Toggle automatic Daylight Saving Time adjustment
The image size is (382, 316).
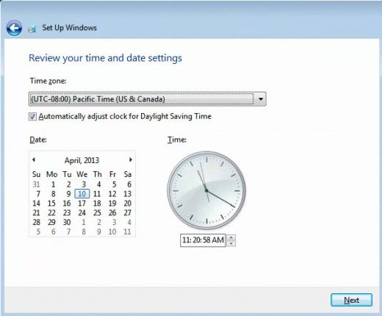pyautogui.click(x=32, y=117)
